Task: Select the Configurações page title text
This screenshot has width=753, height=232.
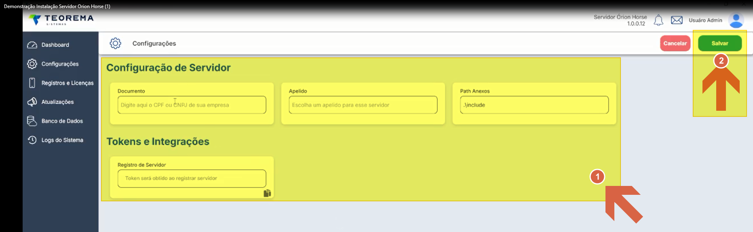Action: (154, 43)
